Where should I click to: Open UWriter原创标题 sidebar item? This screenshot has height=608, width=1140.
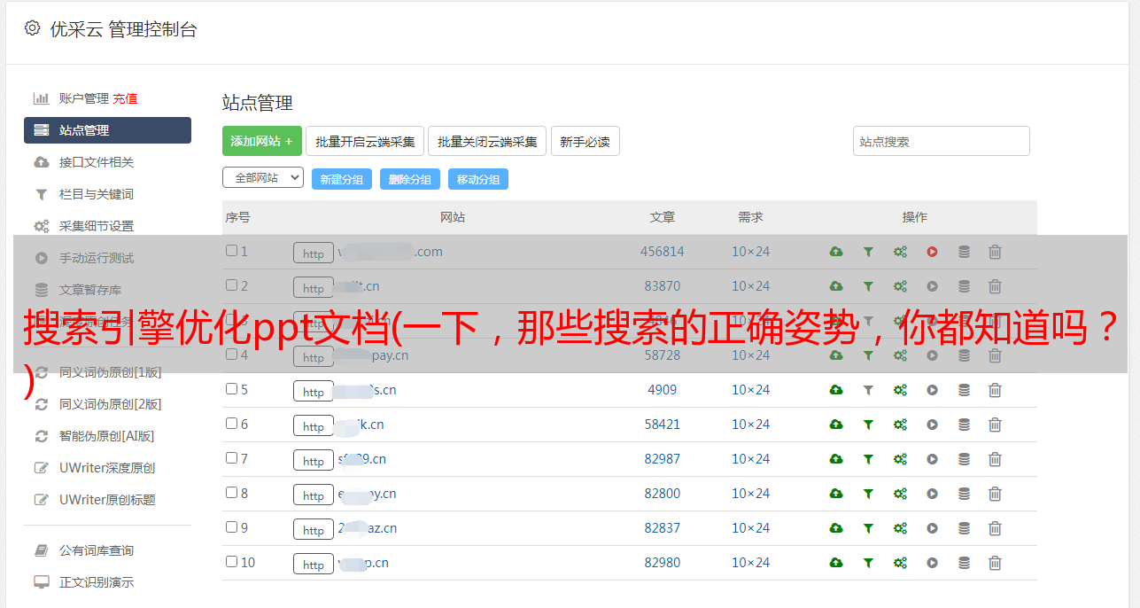tap(107, 500)
